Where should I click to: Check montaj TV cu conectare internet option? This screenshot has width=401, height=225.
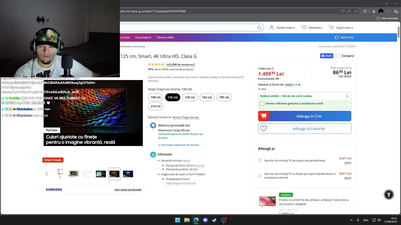tap(259, 176)
